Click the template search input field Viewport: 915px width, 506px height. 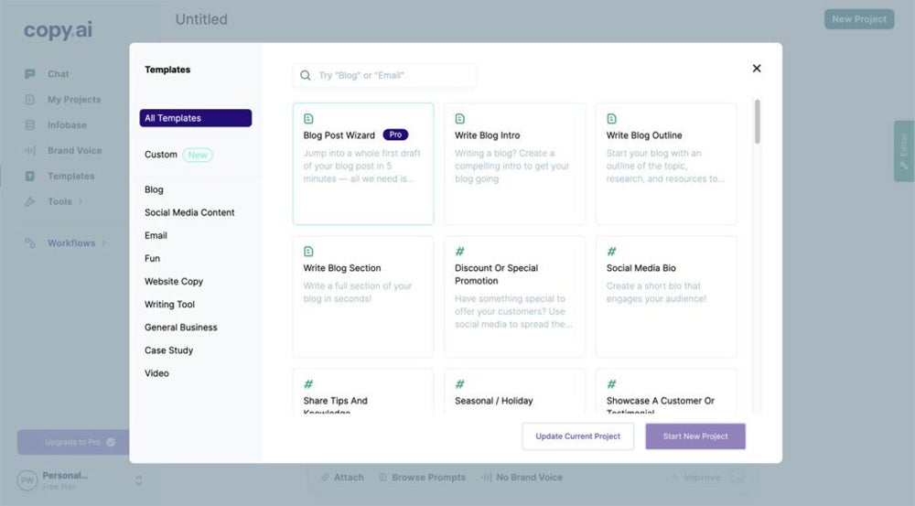pyautogui.click(x=384, y=75)
